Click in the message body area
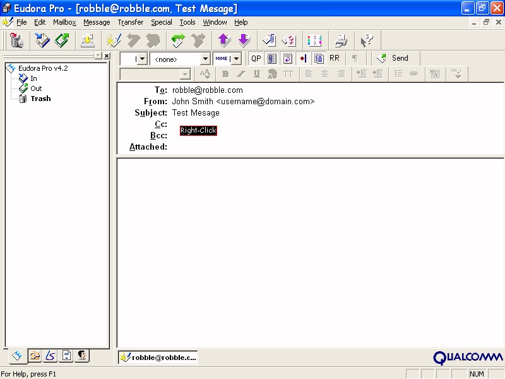The image size is (505, 379). click(311, 253)
